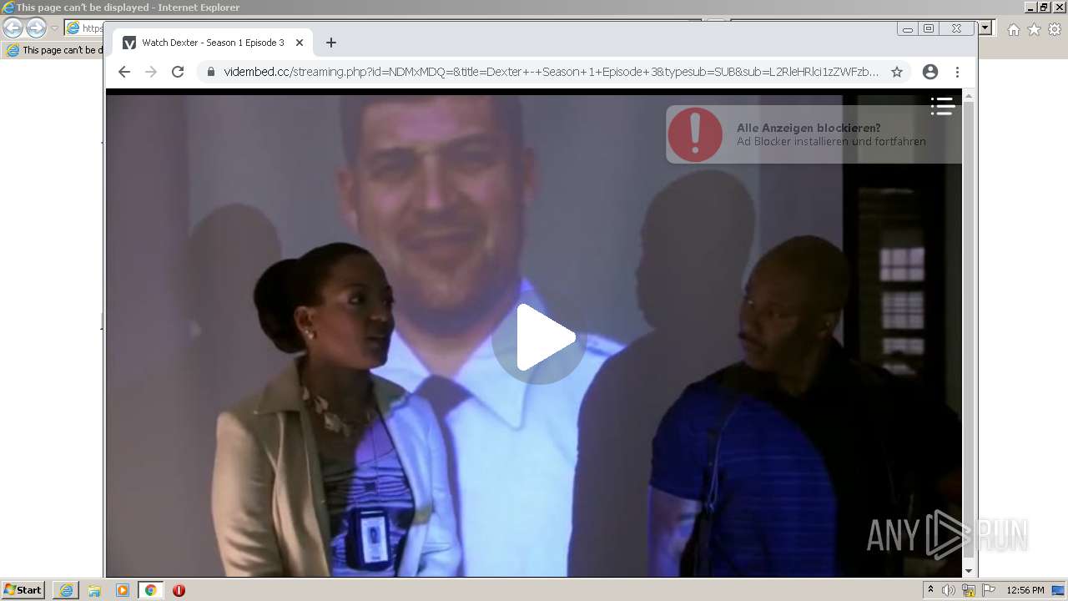Click the Chrome vertical scrollbar thumb
This screenshot has height=601, width=1068.
pyautogui.click(x=969, y=330)
